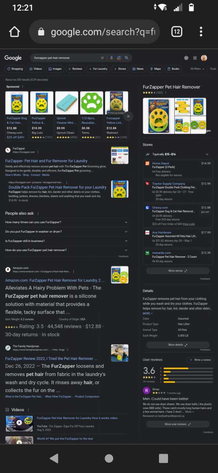The height and width of the screenshot is (473, 218).
Task: Tap the Android back navigation button
Action: coord(54,458)
